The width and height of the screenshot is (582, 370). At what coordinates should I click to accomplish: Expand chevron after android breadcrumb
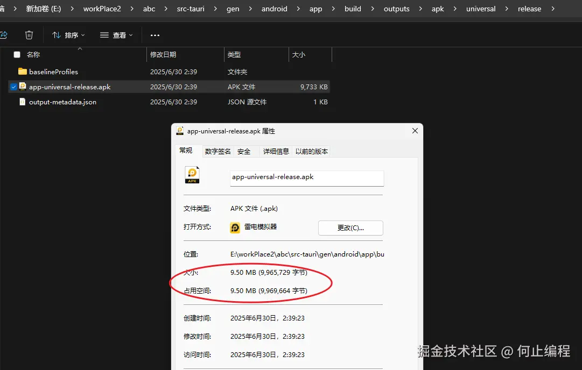[x=298, y=9]
